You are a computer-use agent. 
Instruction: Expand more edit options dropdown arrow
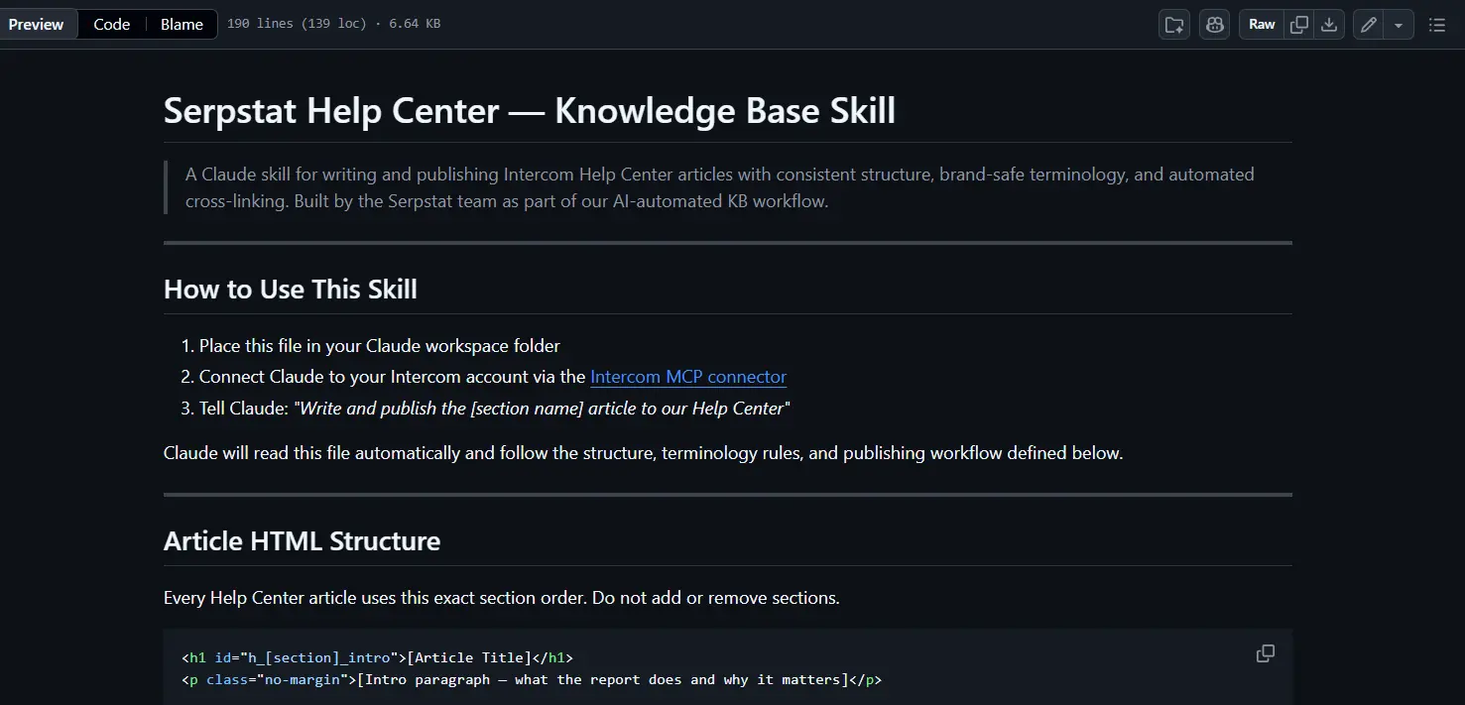tap(1399, 25)
